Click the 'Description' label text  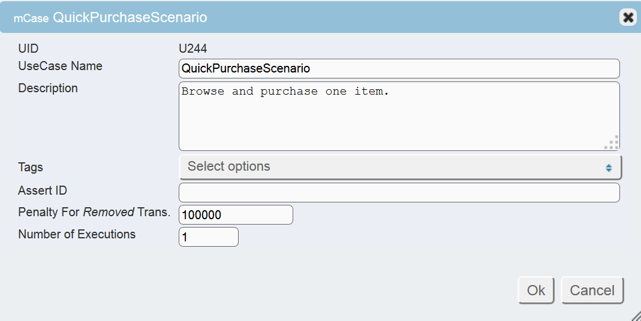pyautogui.click(x=48, y=88)
